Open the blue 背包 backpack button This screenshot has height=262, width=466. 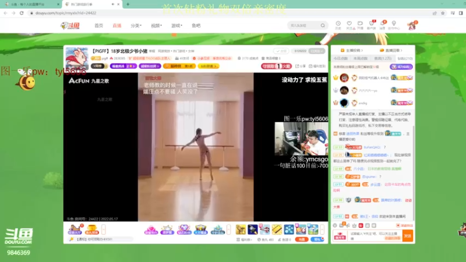point(317,239)
